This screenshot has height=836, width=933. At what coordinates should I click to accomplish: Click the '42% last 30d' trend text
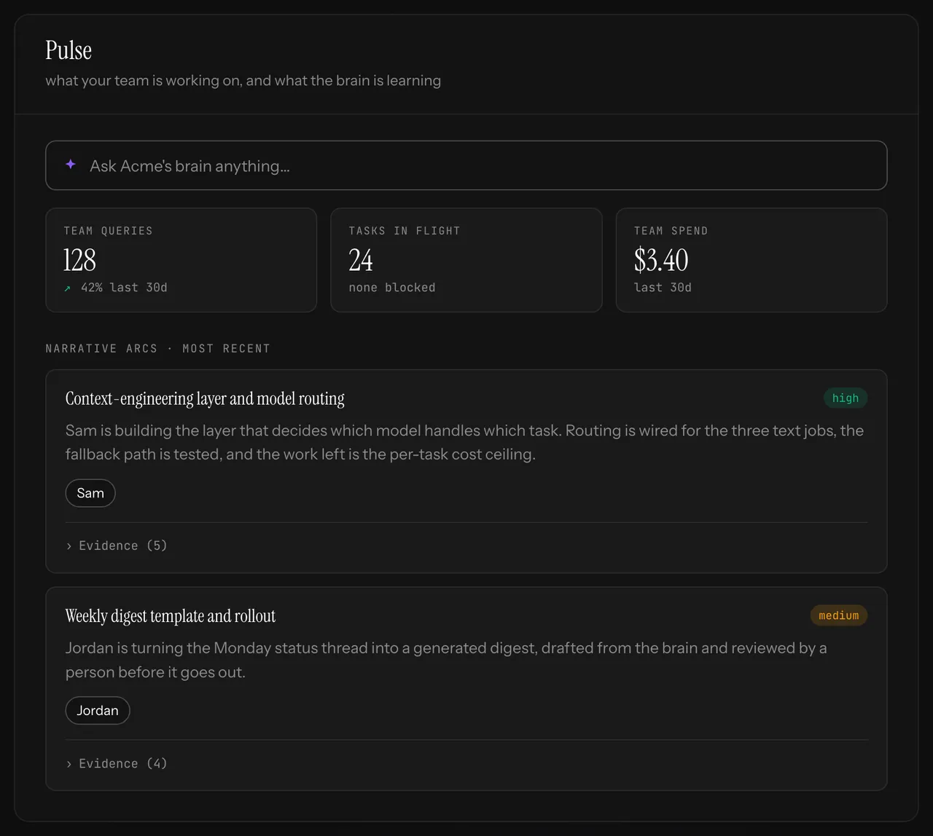124,288
